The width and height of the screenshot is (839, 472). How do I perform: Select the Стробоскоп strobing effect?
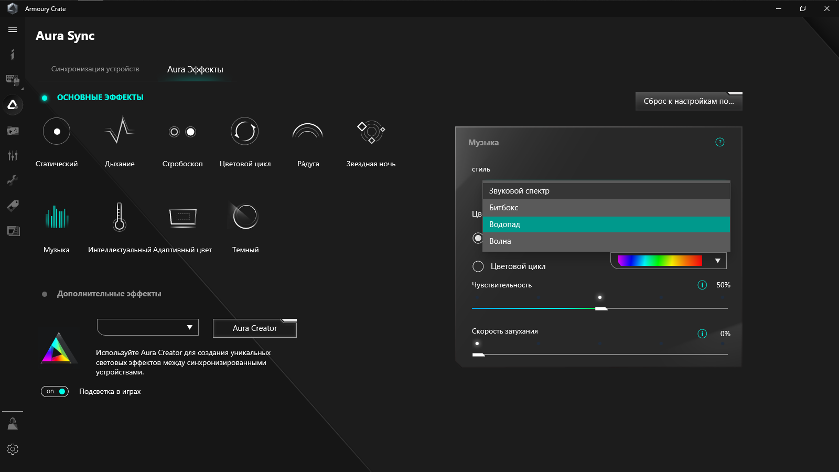pos(182,132)
